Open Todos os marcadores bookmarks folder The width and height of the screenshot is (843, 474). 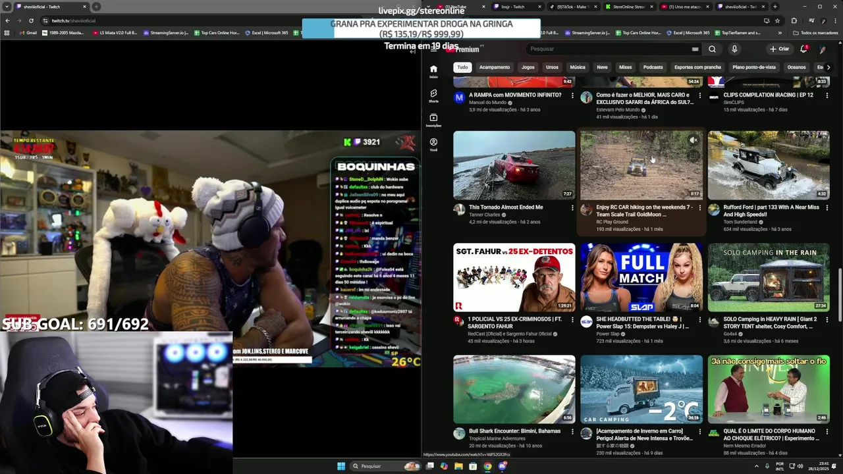(x=815, y=33)
